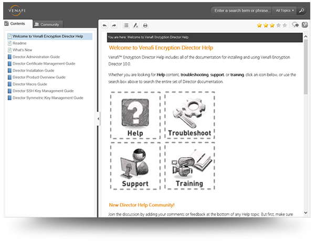The width and height of the screenshot is (315, 241).
Task: Open the Support tile
Action: tap(135, 166)
